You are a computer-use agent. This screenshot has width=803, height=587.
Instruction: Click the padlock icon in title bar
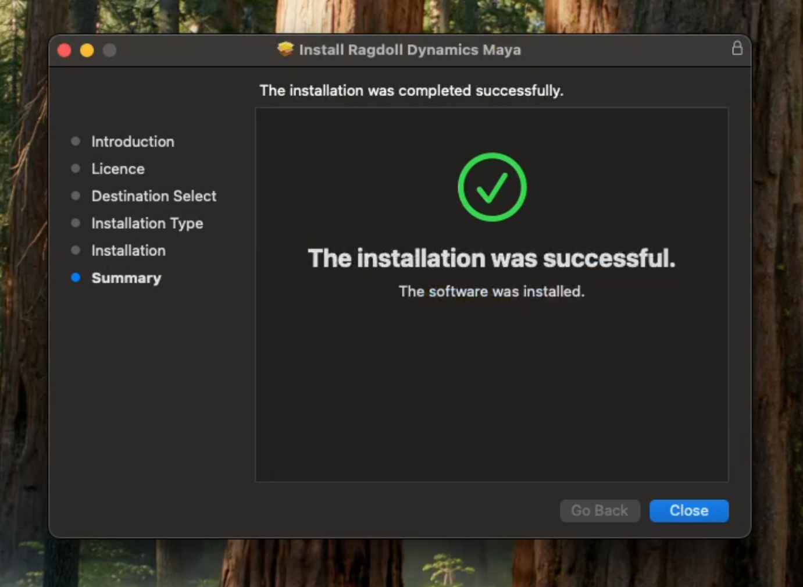pos(737,48)
